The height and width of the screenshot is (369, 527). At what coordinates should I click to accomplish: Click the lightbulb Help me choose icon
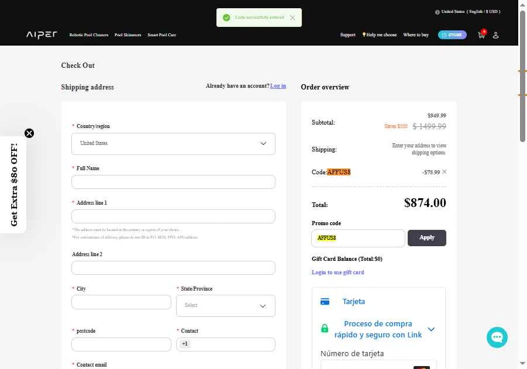pos(364,35)
